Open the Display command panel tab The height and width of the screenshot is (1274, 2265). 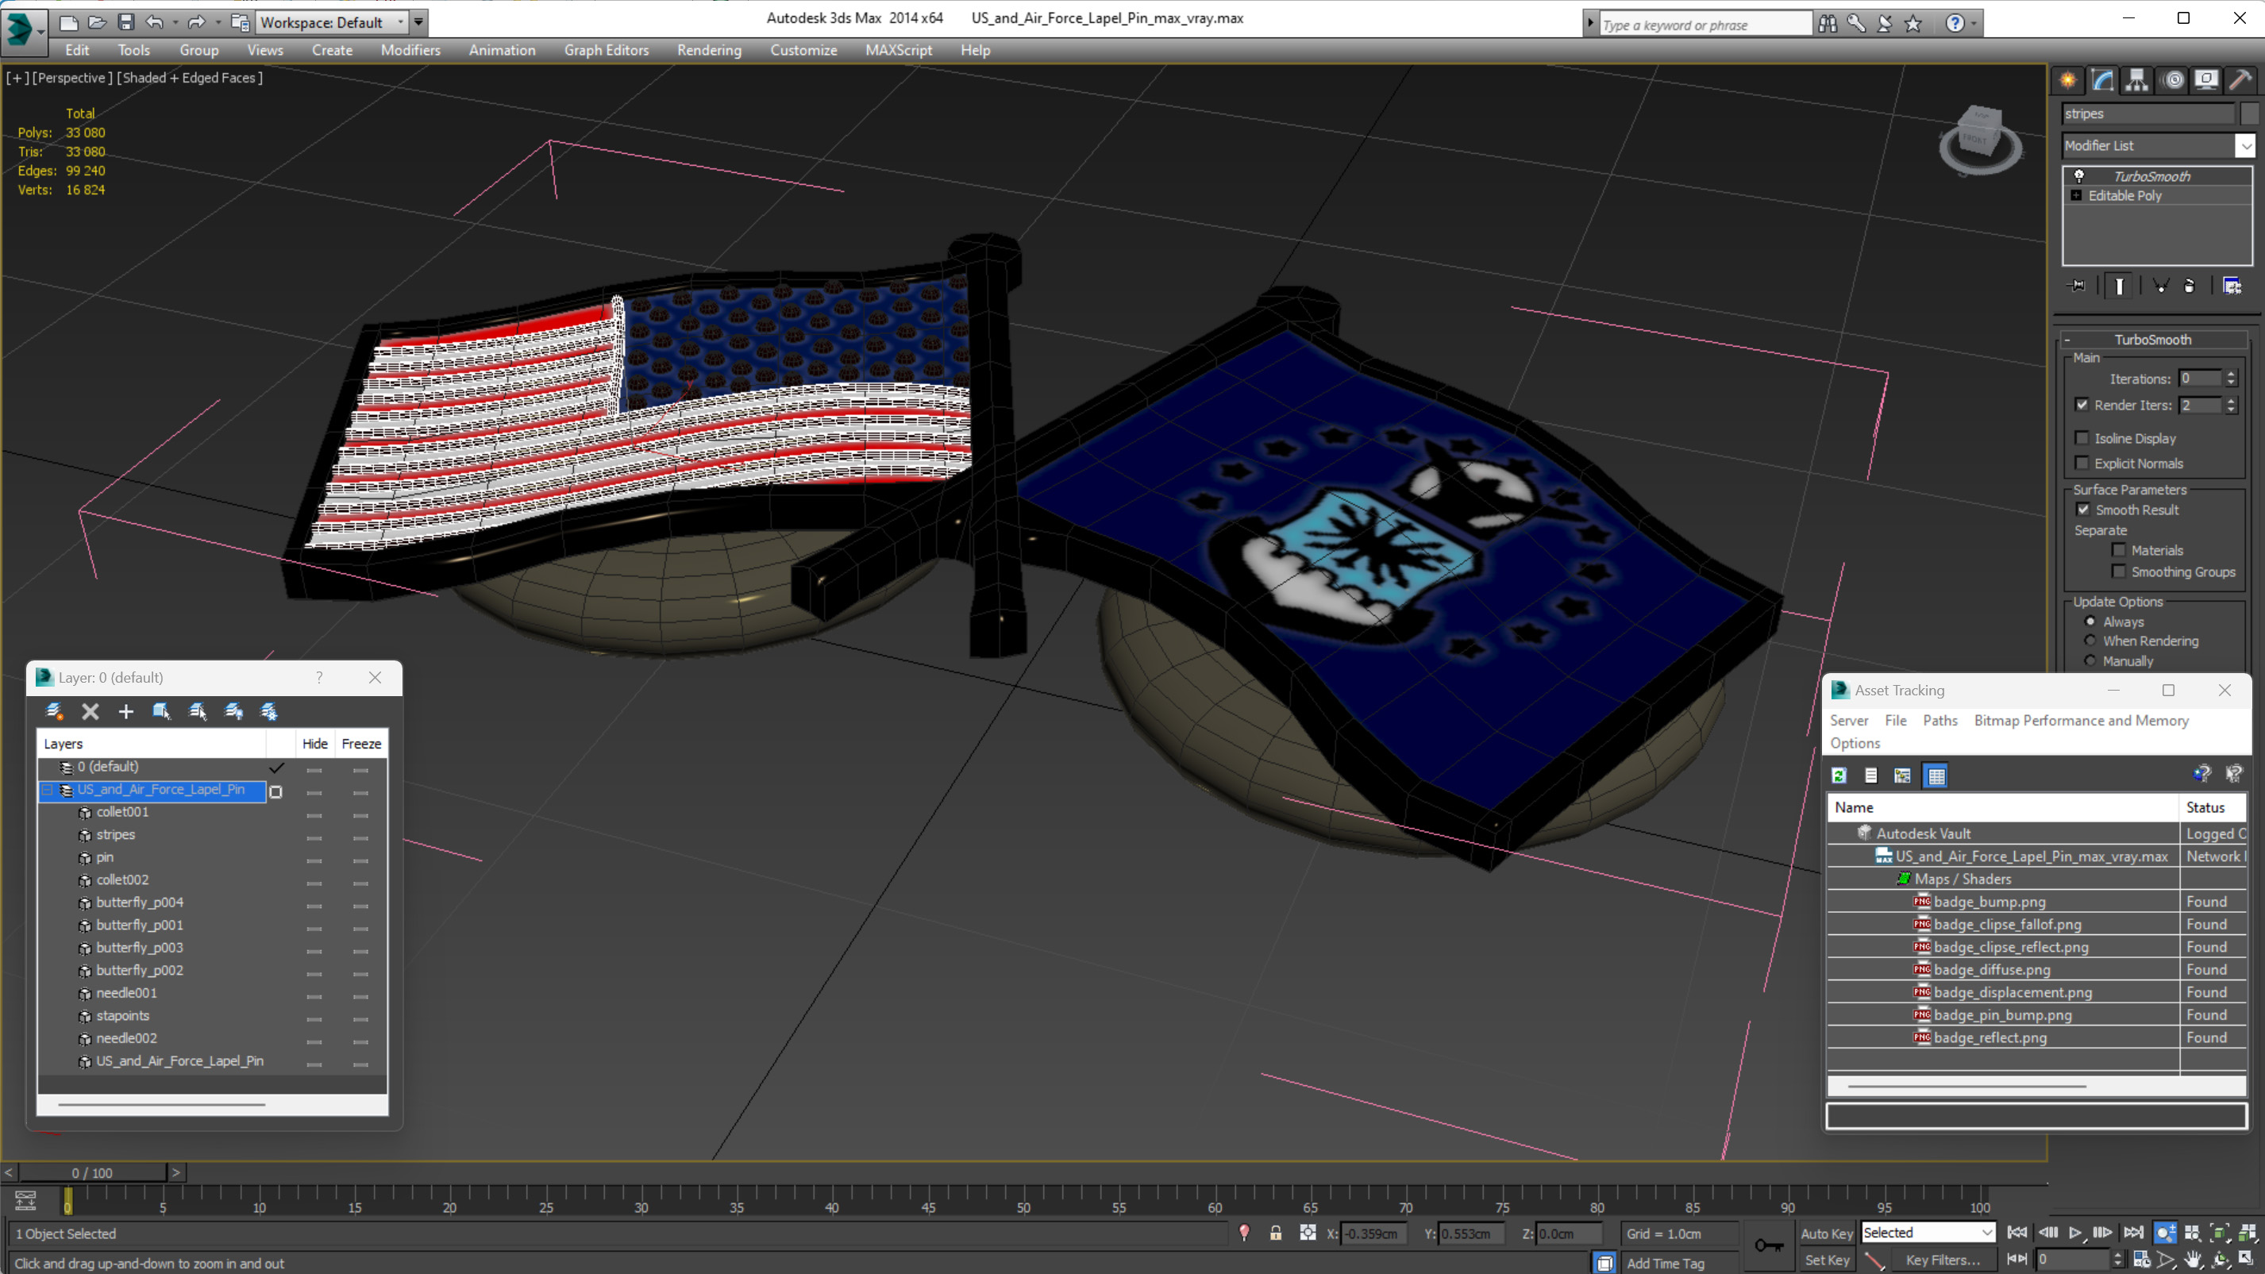tap(2206, 80)
